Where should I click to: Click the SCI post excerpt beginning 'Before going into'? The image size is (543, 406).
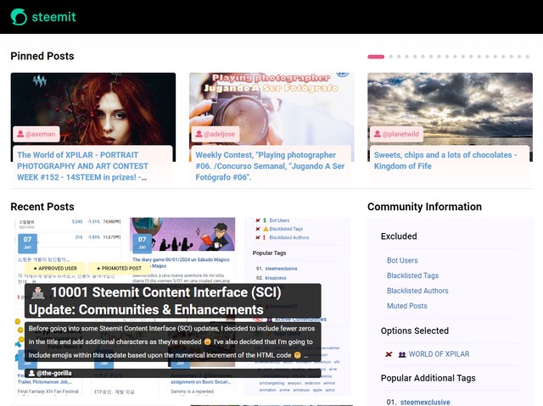point(172,342)
